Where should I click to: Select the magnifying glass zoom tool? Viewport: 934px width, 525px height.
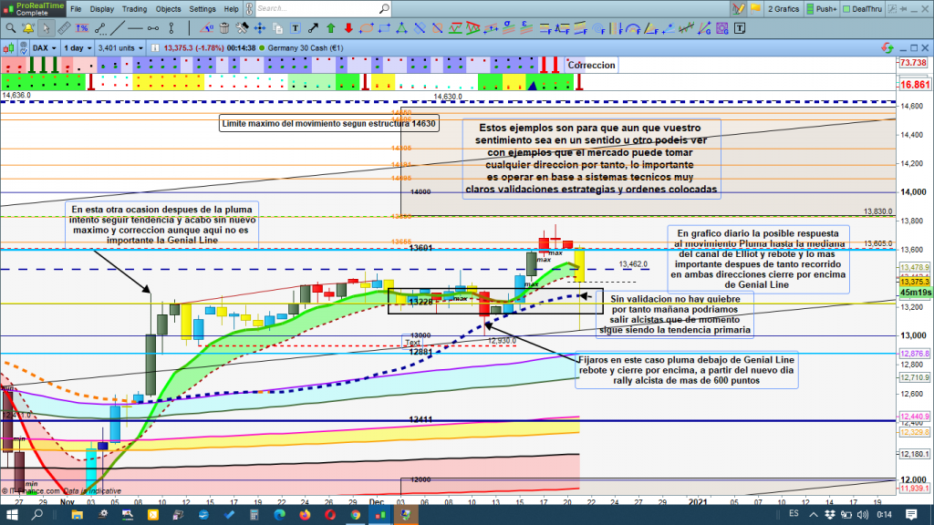click(x=9, y=27)
